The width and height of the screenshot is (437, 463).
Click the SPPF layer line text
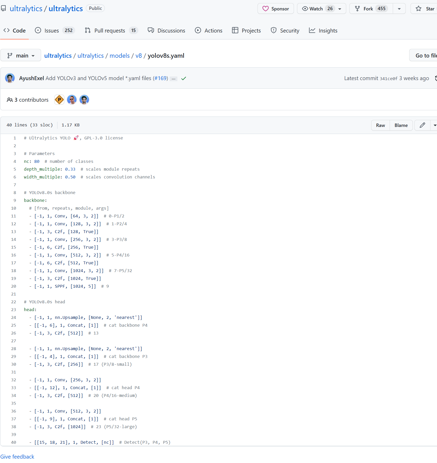point(69,286)
